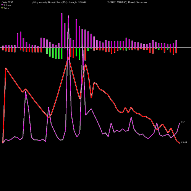Click the Price legend color swatch
The width and height of the screenshot is (191, 191).
click(x=2, y=8)
